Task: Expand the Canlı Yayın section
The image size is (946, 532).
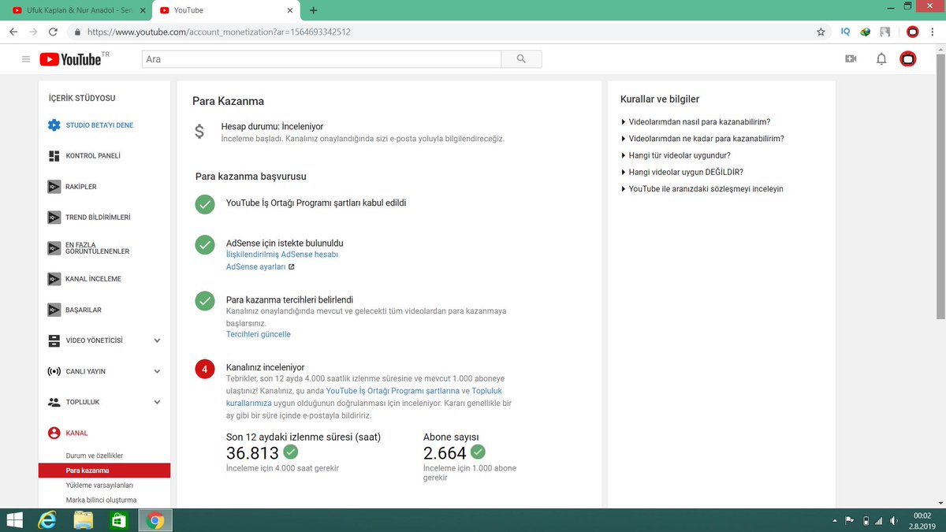Action: (x=157, y=371)
